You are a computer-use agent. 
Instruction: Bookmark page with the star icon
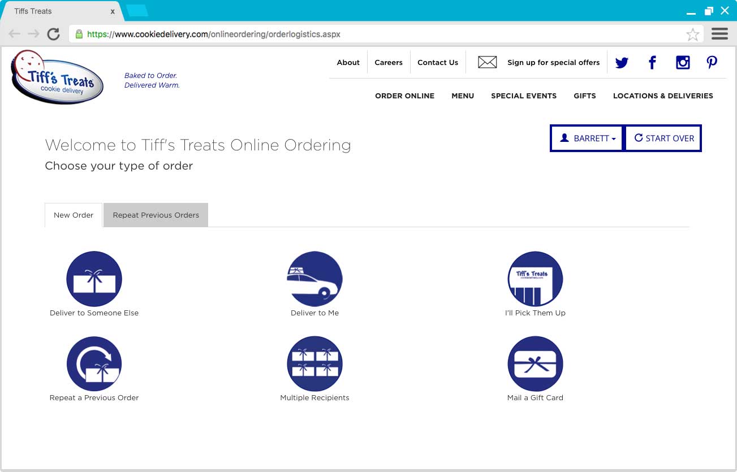692,34
